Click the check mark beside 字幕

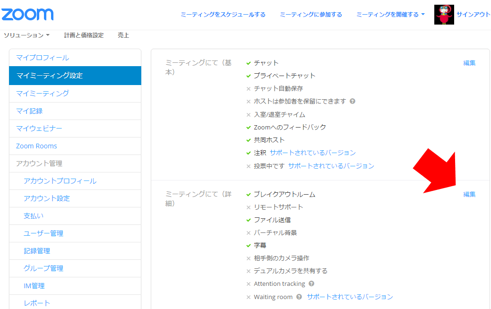[x=249, y=246]
